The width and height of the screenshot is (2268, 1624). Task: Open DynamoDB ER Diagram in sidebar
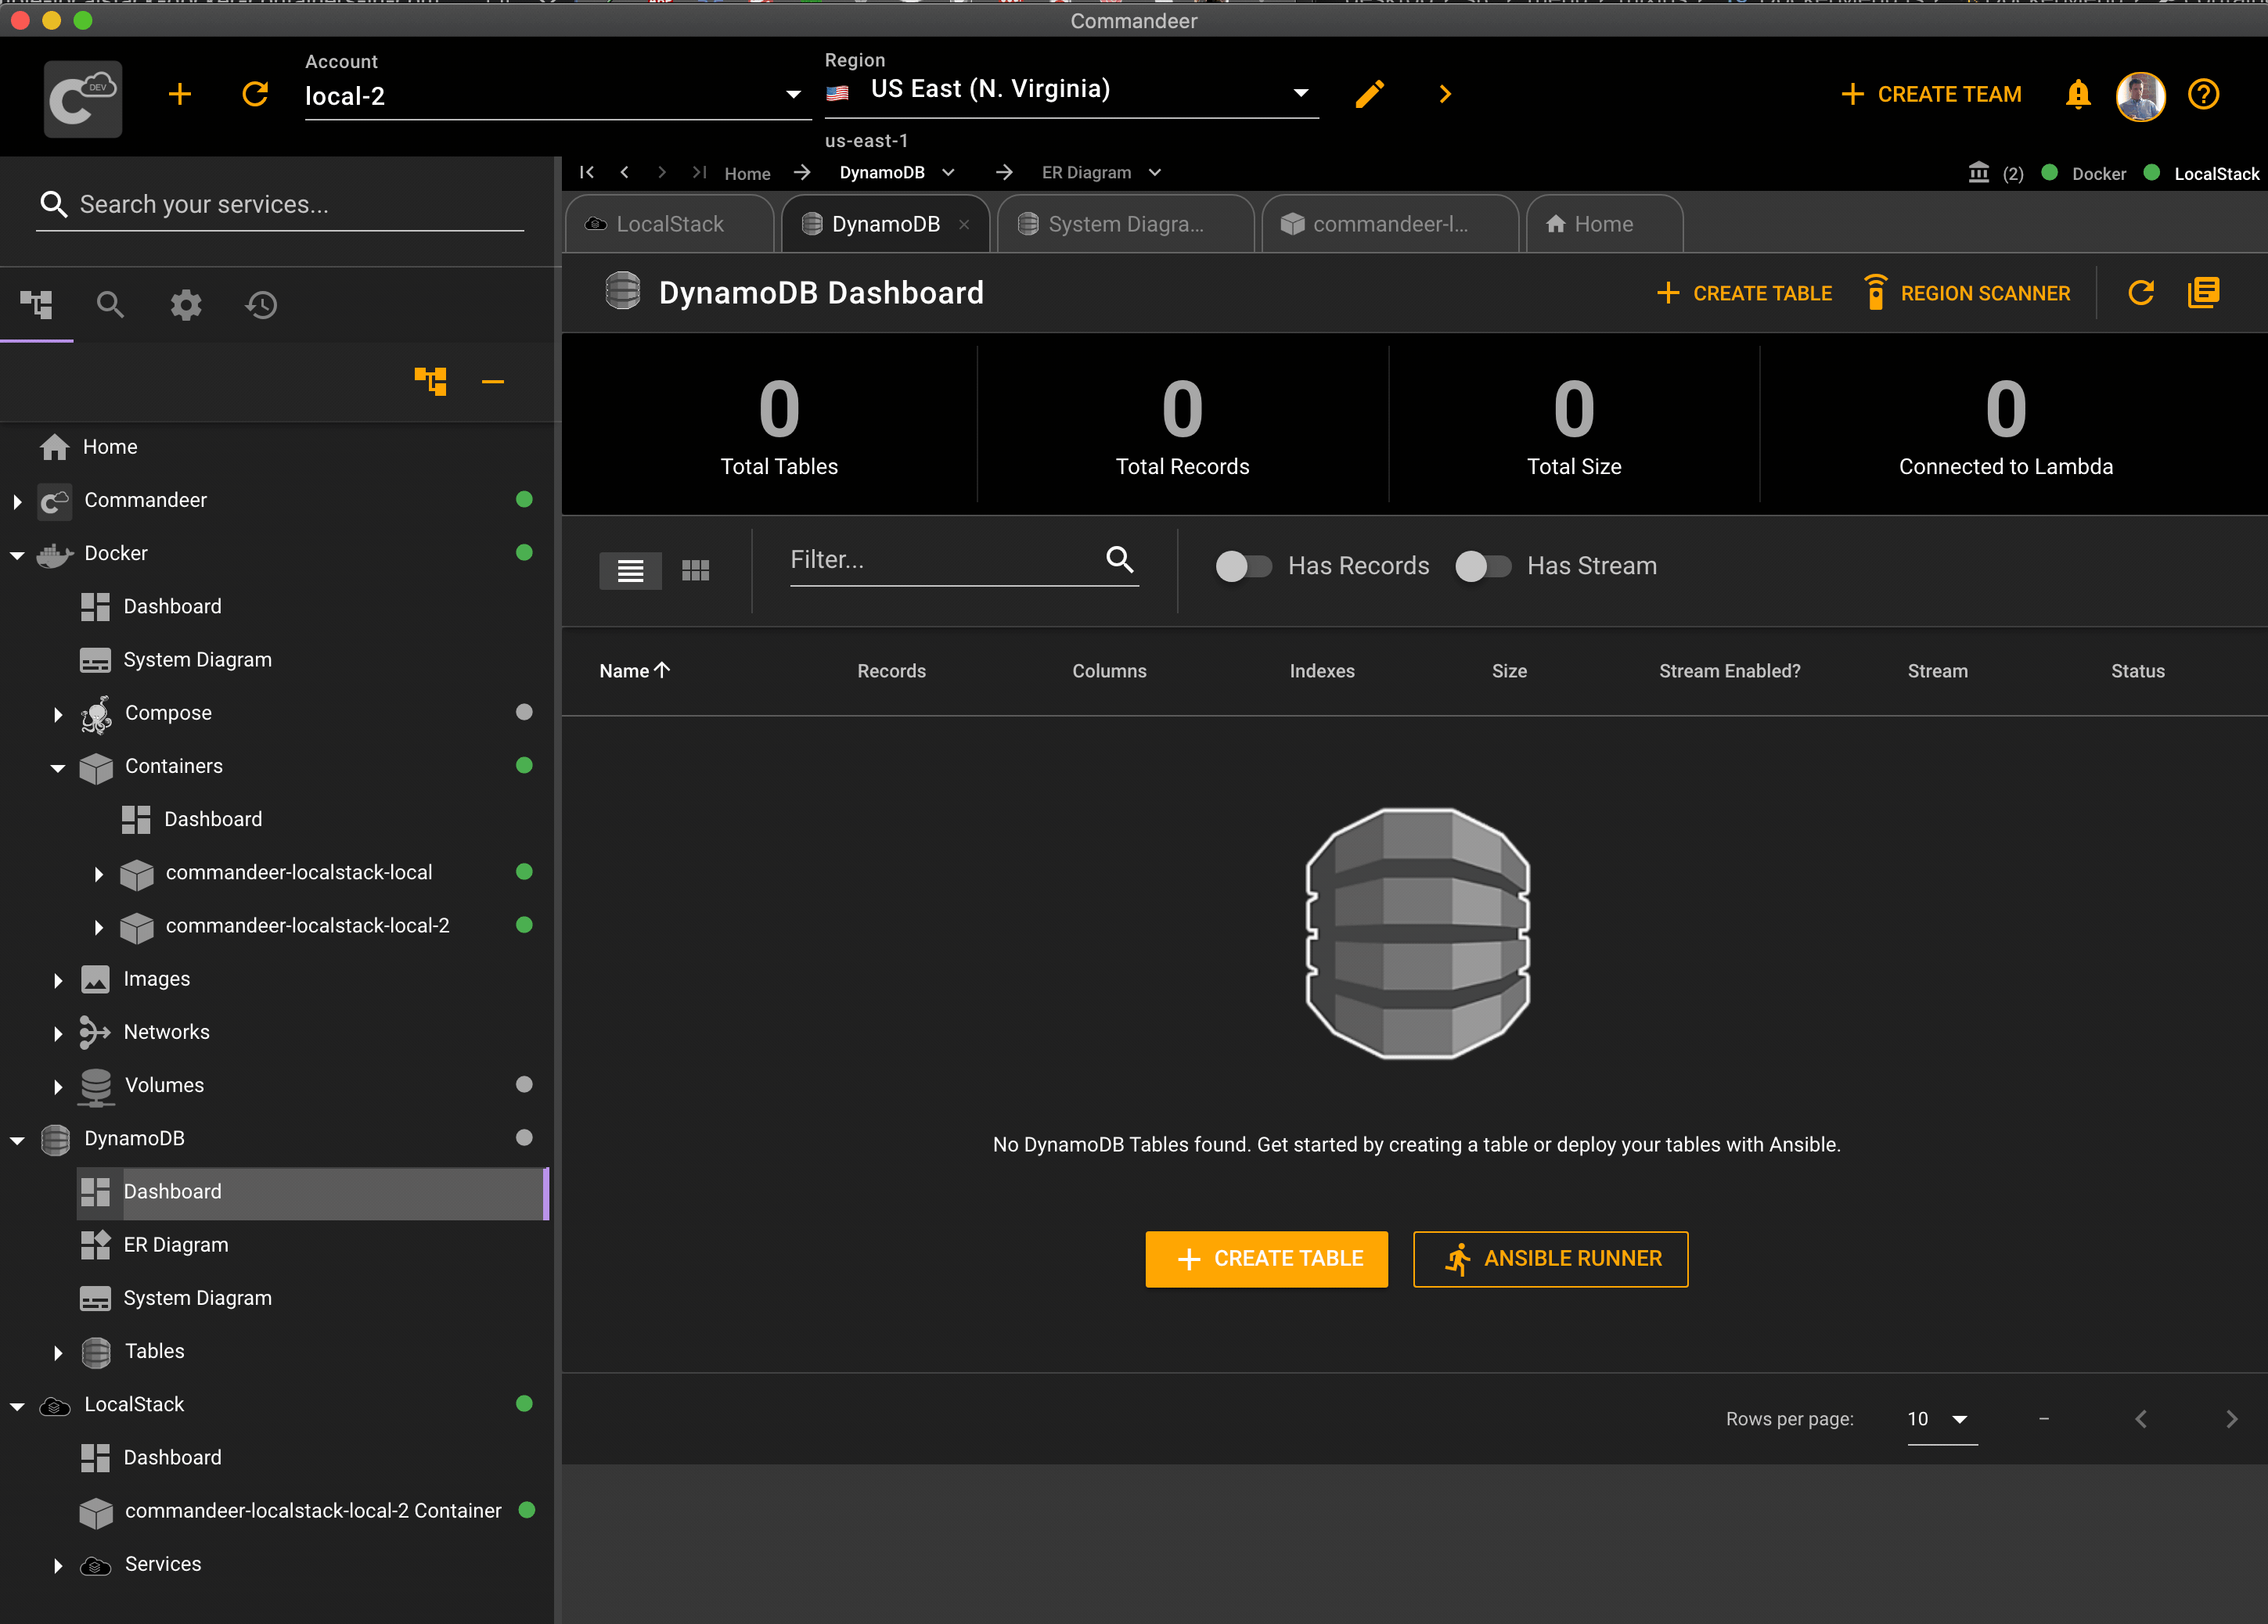click(175, 1245)
